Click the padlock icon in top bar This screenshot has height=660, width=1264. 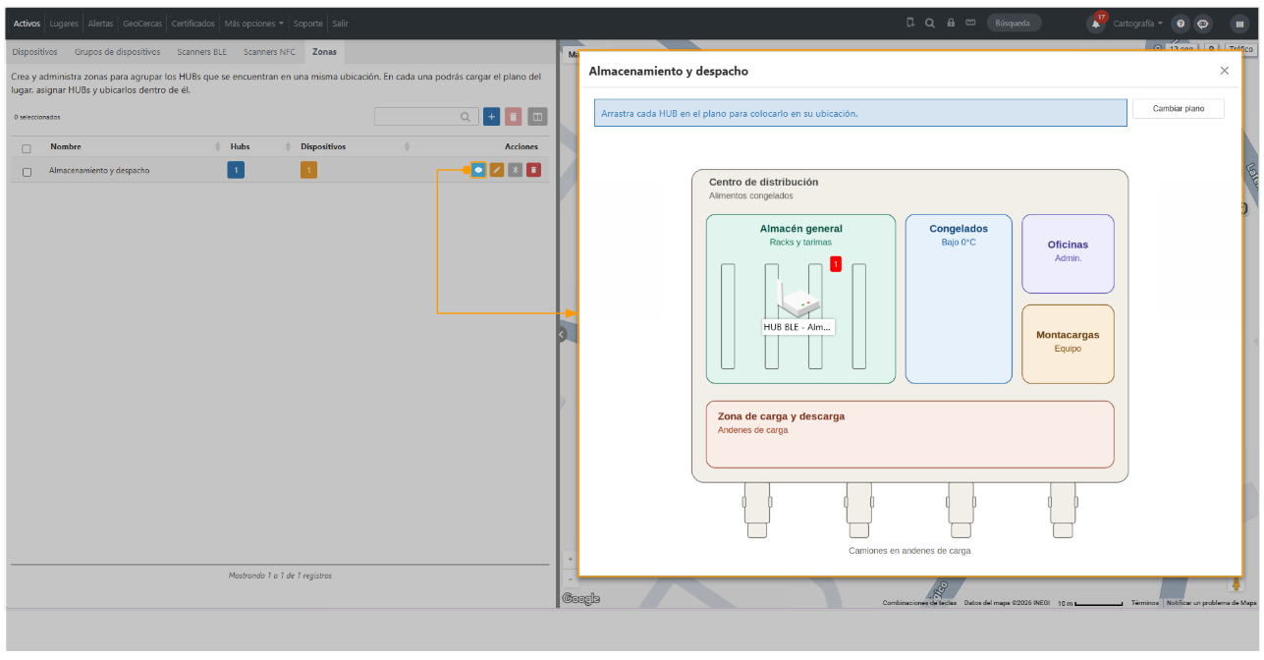pos(951,23)
